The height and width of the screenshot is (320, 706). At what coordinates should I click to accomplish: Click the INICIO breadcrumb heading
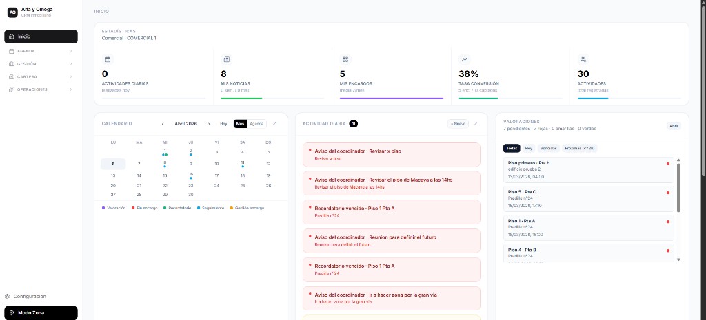point(101,11)
